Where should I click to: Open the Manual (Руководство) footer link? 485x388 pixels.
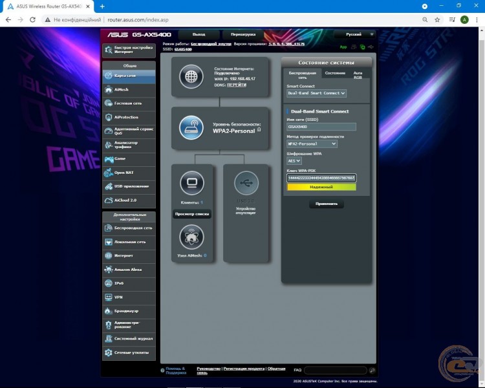208,369
